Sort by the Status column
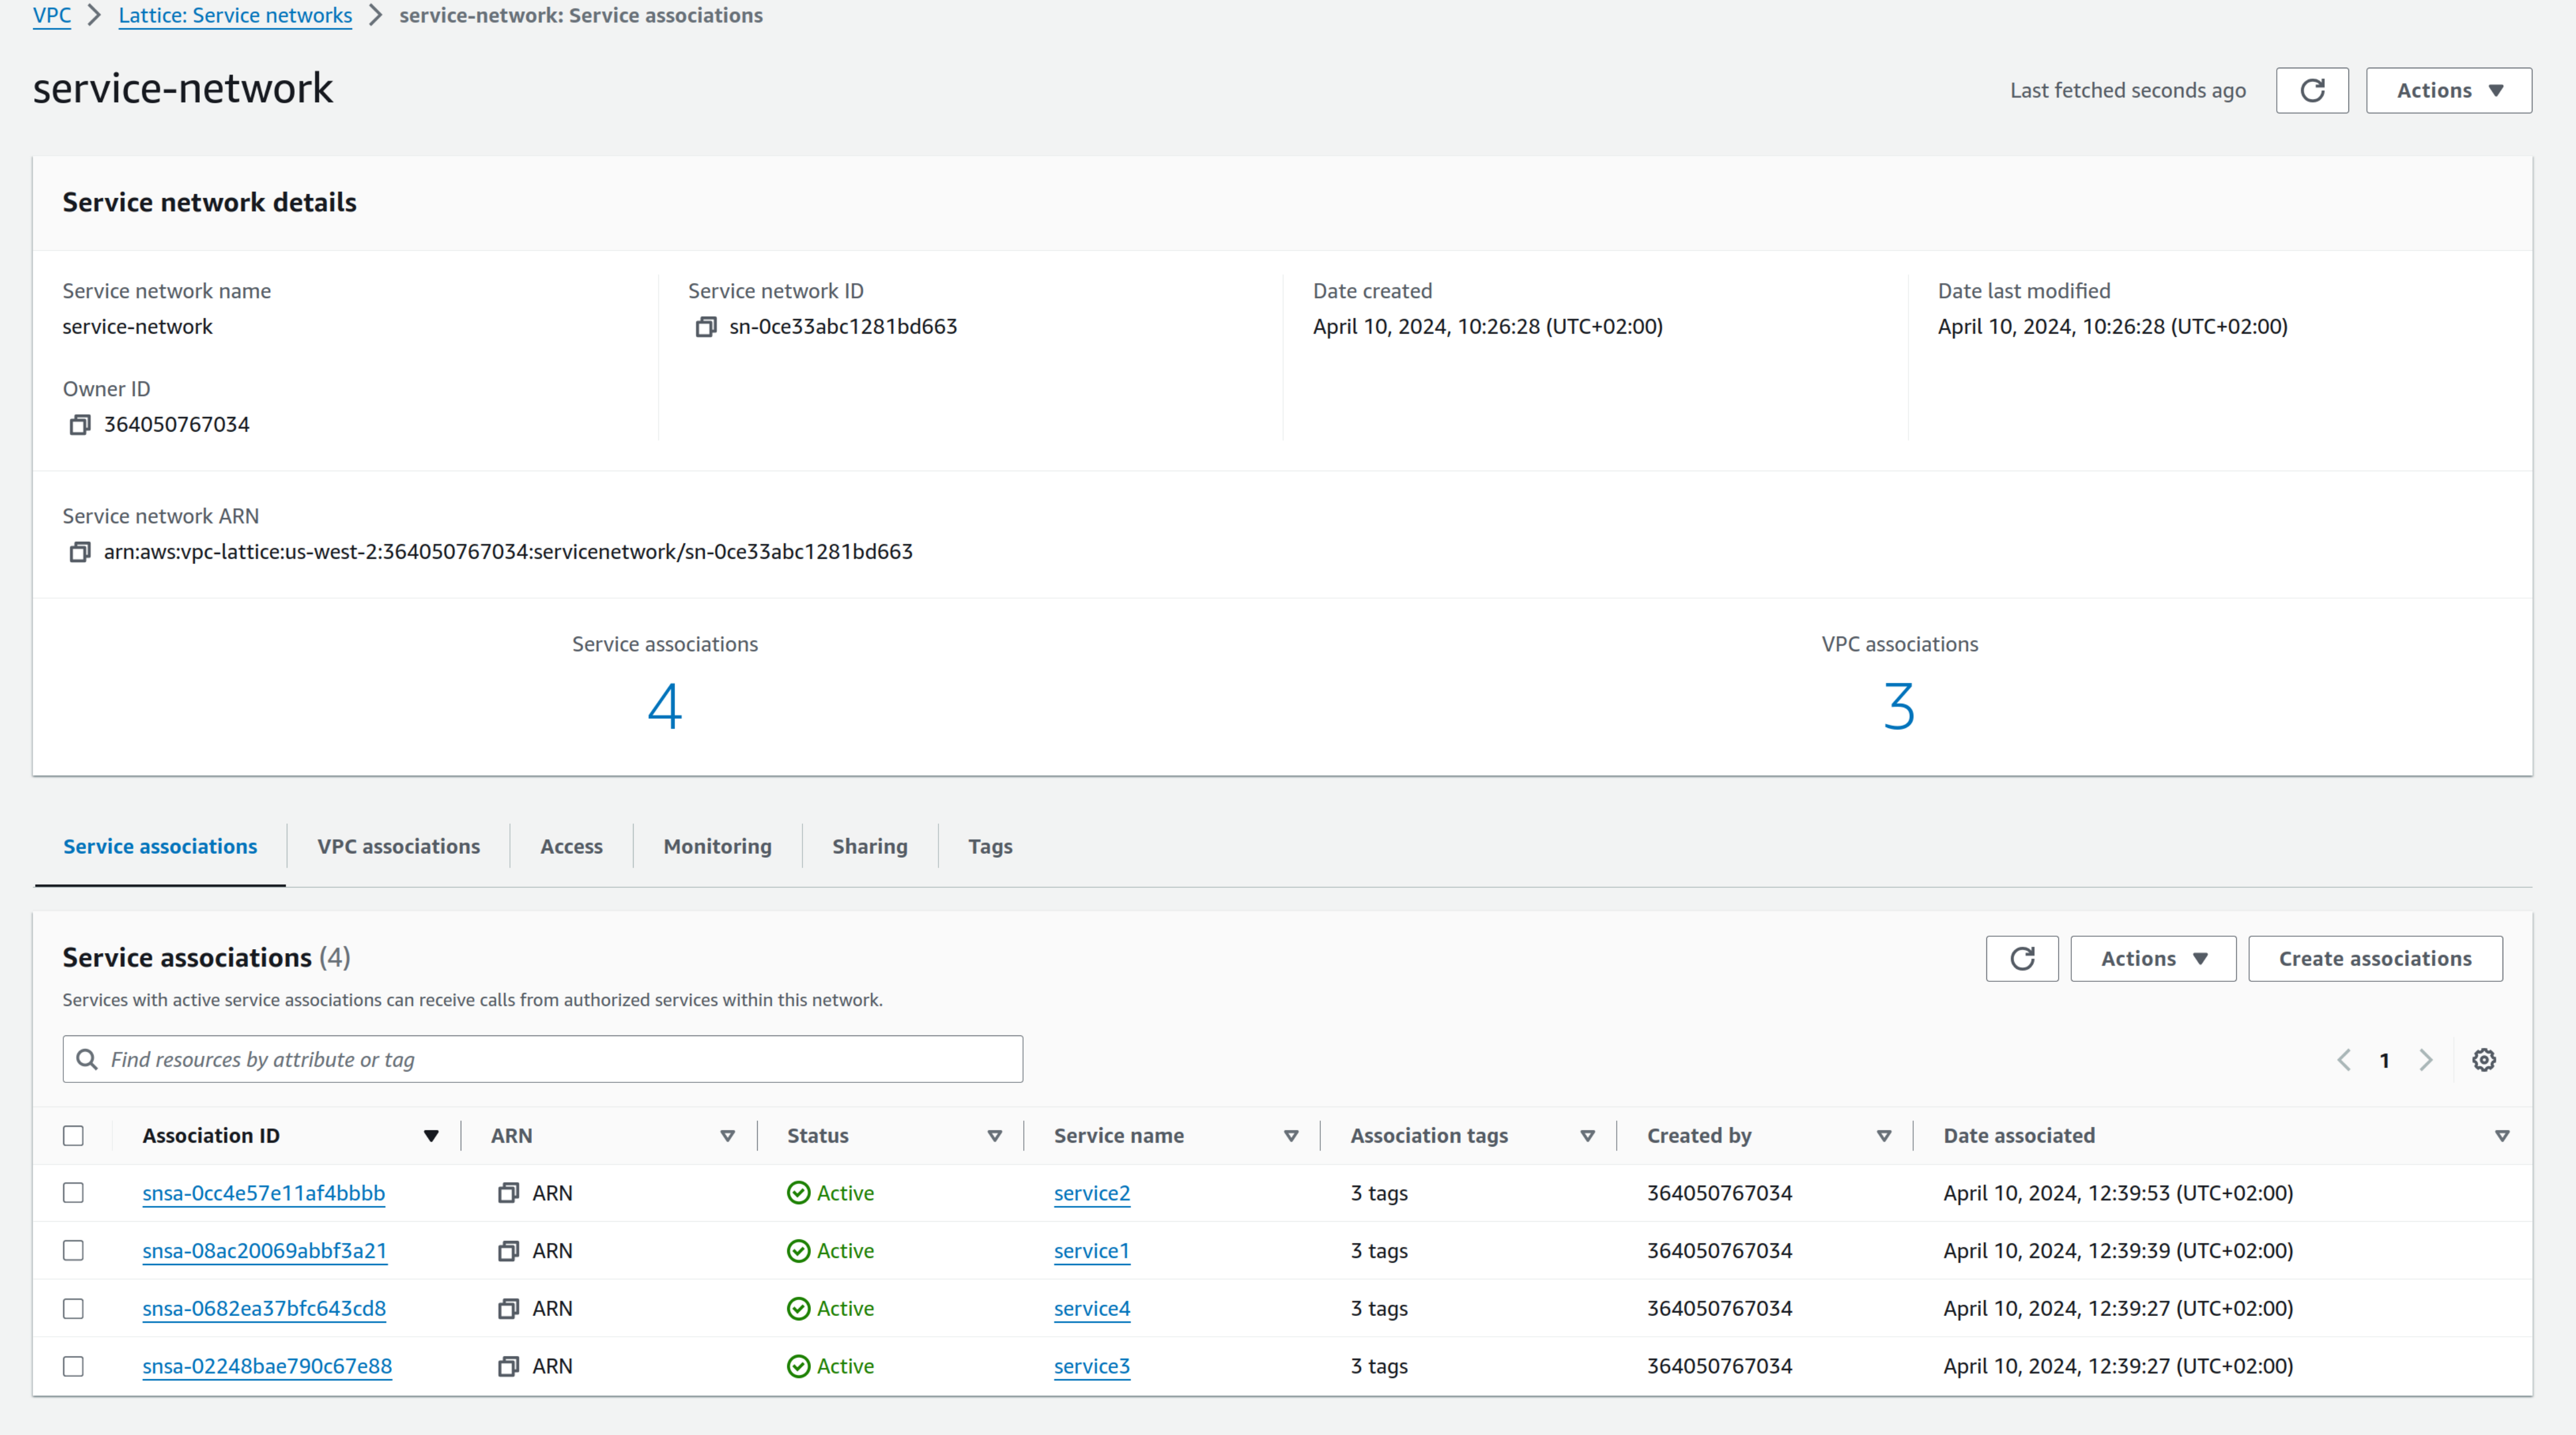This screenshot has height=1435, width=2576. (994, 1135)
